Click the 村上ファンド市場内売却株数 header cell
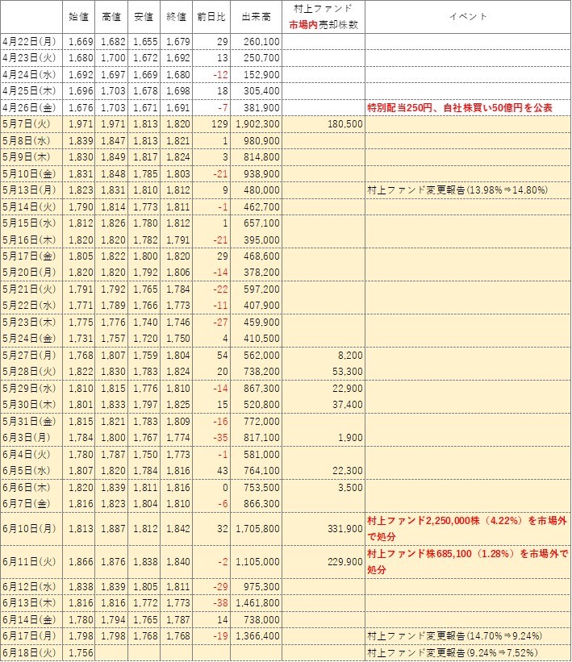 tap(324, 17)
